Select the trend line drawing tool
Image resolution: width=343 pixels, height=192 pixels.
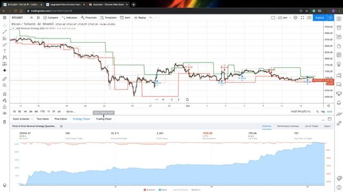(x=5, y=32)
